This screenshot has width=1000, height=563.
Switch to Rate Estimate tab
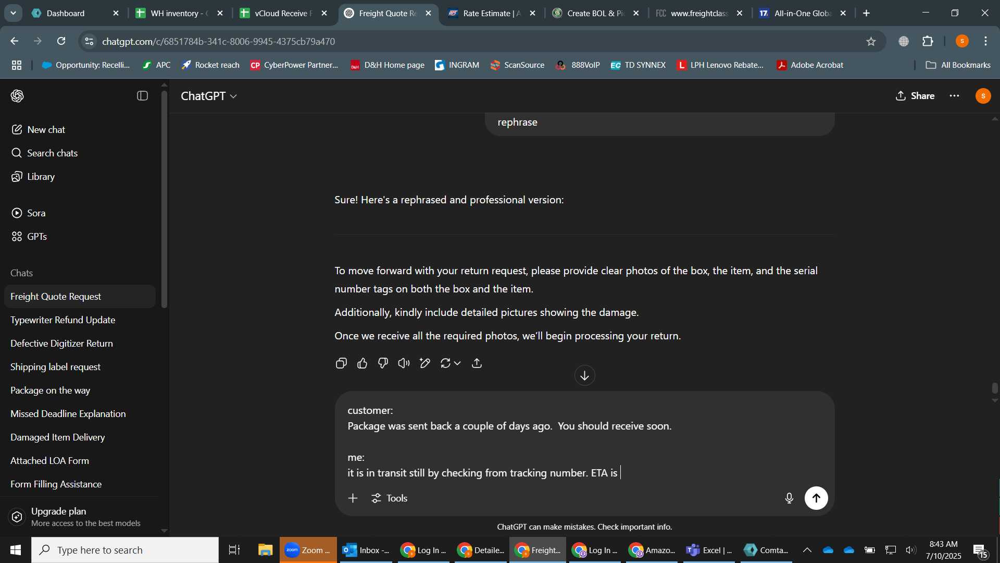coord(492,13)
